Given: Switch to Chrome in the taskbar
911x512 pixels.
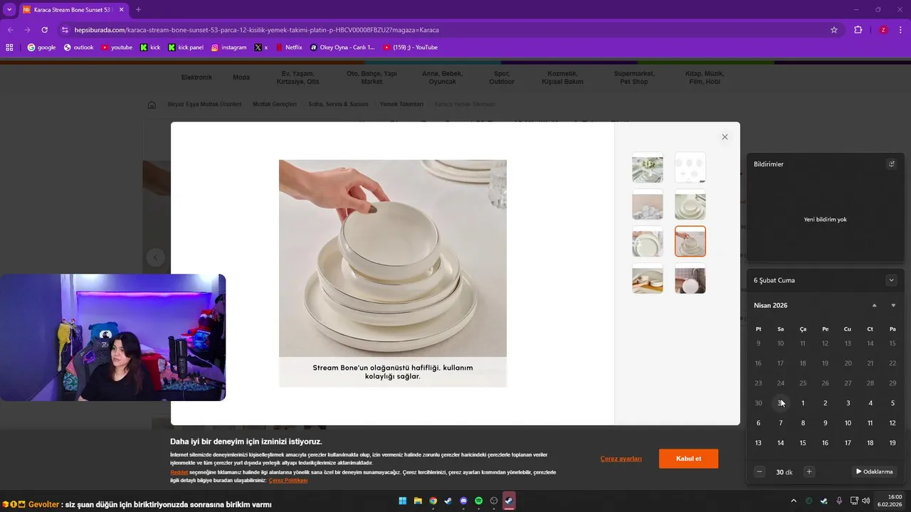Looking at the screenshot, I should click(433, 501).
